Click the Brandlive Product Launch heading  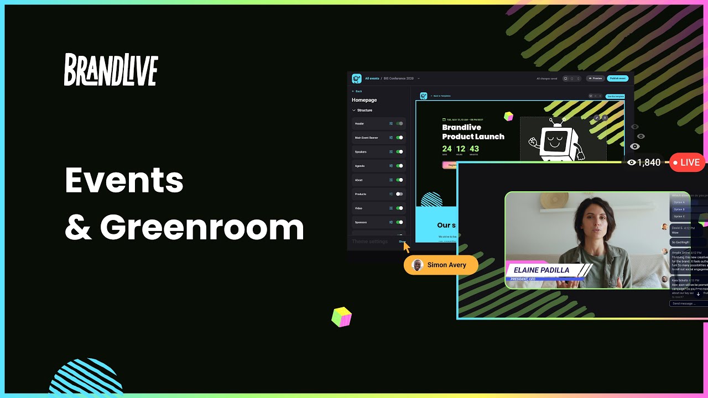coord(473,132)
